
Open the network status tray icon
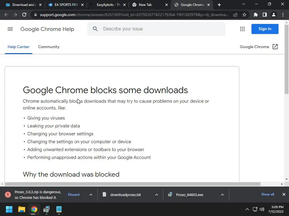click(x=255, y=209)
